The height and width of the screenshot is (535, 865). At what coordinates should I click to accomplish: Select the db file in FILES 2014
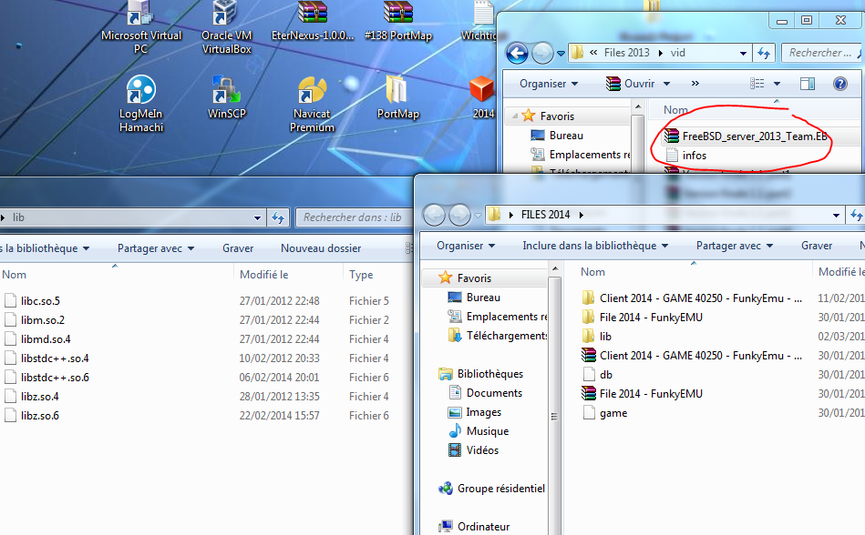click(597, 375)
